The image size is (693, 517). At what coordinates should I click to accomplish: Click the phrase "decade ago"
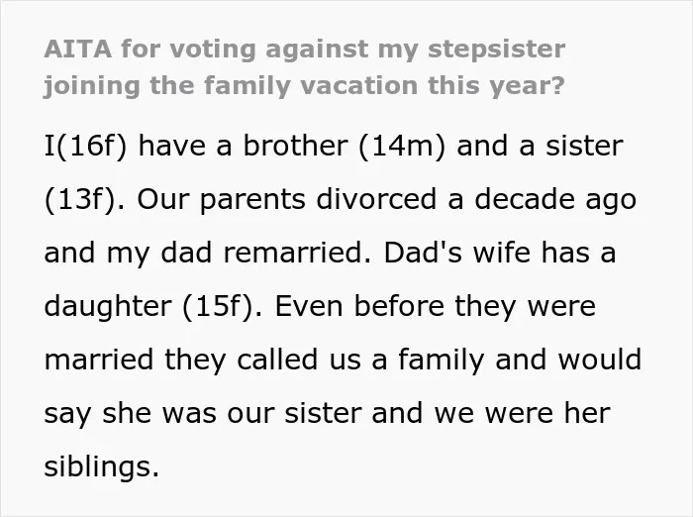555,200
